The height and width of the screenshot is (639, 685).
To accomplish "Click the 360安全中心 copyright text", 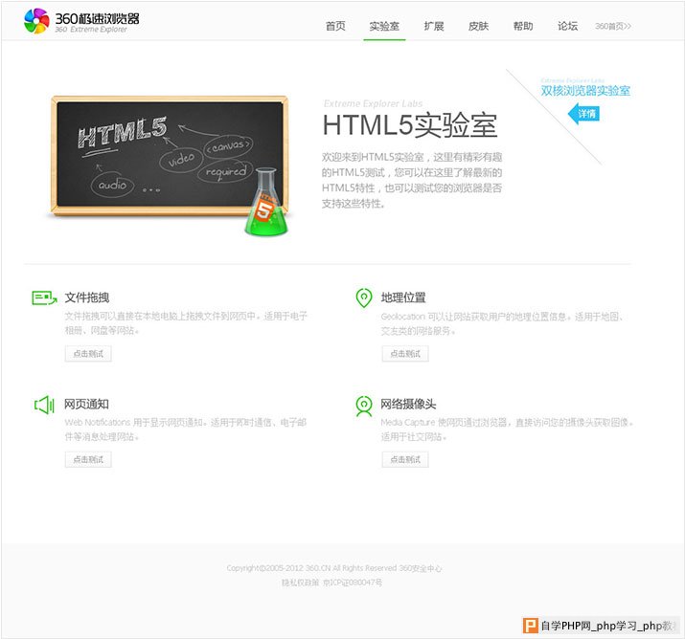I will click(421, 568).
